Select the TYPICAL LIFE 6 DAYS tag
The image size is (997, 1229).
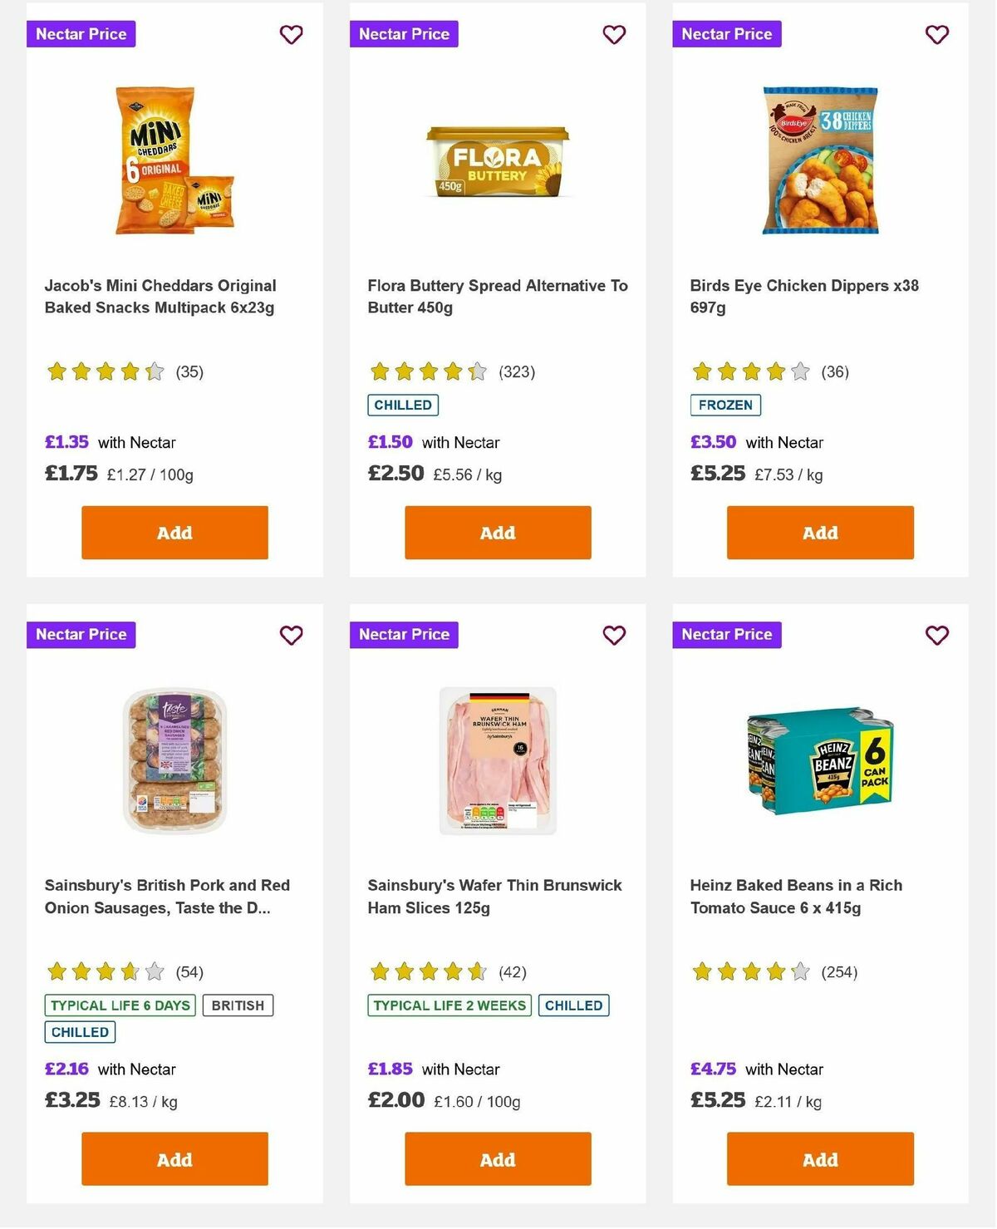(x=119, y=1005)
